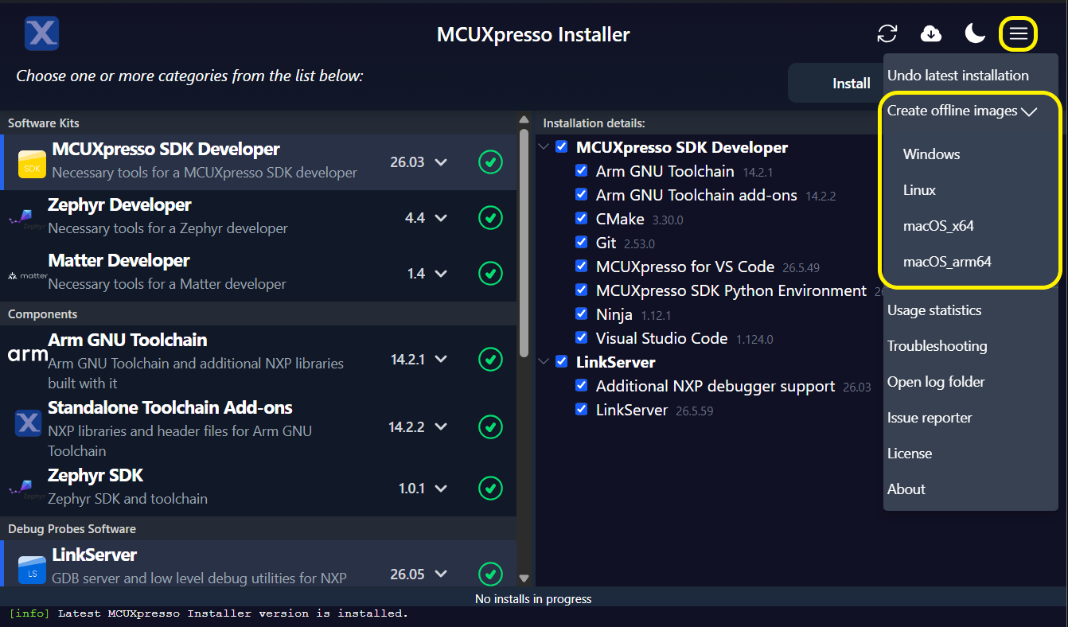
Task: Open Issue reporter menu item
Action: click(x=930, y=418)
